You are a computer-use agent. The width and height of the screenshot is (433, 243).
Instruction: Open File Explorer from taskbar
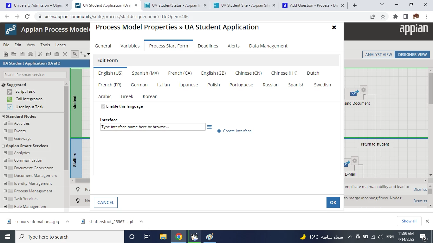tap(163, 237)
